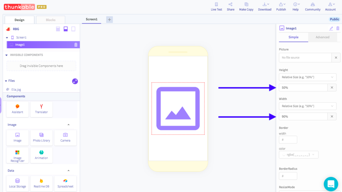Select Image1 in the component tree
The width and height of the screenshot is (342, 192).
tap(43, 45)
